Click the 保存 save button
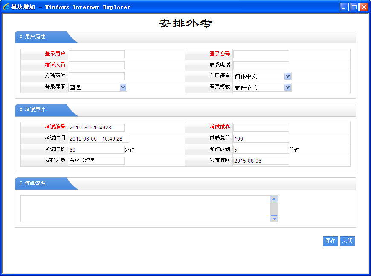The height and width of the screenshot is (276, 371). pyautogui.click(x=330, y=241)
